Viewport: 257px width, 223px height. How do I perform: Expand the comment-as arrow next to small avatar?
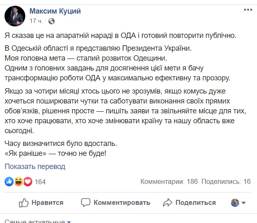click(x=244, y=203)
